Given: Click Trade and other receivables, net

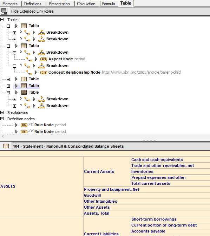Looking at the screenshot, I should [171, 166].
